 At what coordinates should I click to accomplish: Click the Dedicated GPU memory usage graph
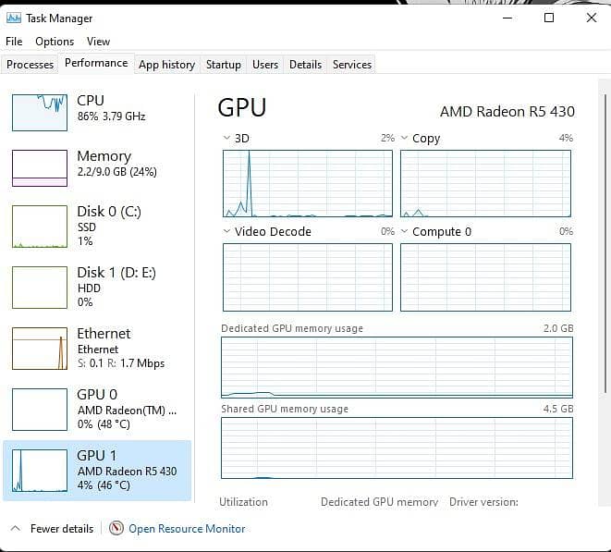tap(397, 367)
